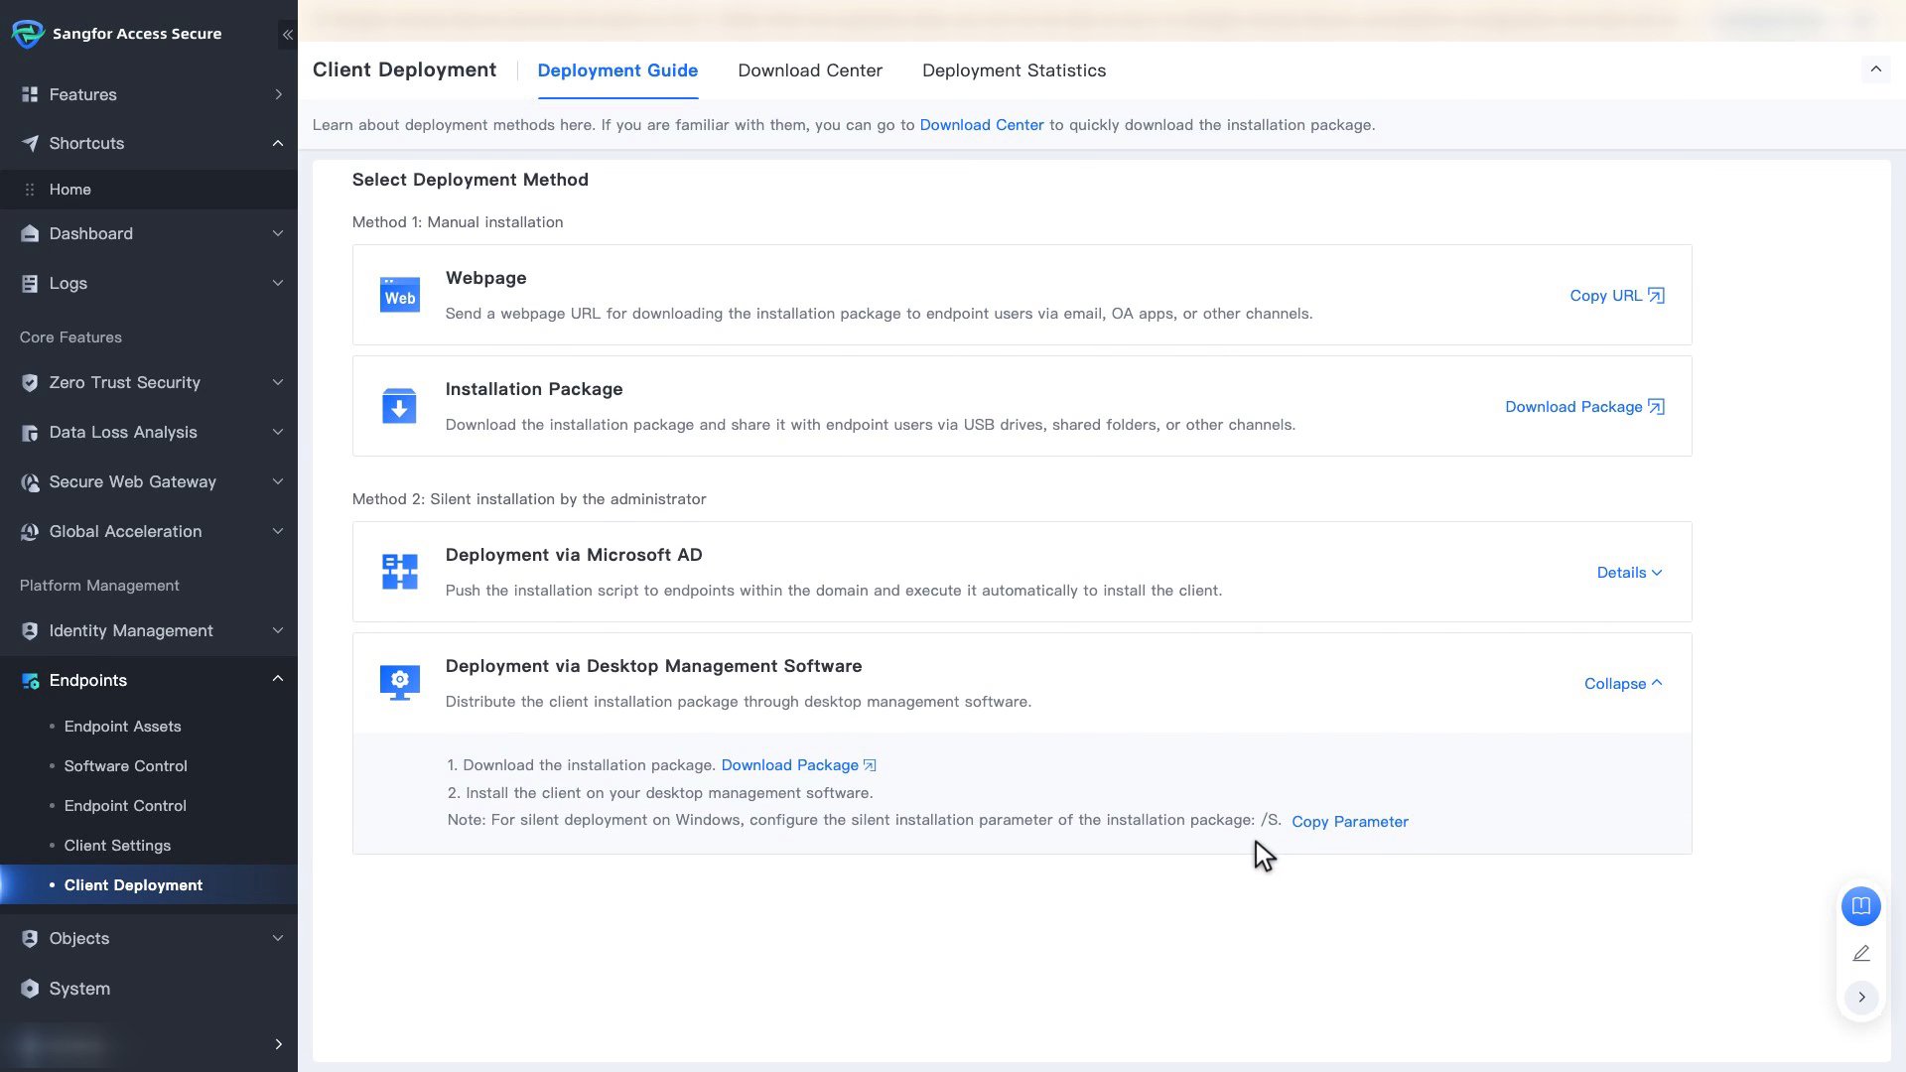Click the Secure Web Gateway icon
1906x1072 pixels.
[30, 481]
